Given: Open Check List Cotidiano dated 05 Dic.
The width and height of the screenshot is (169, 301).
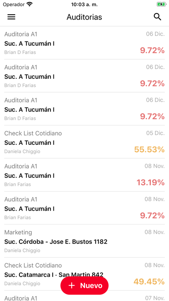Looking at the screenshot, I should (x=84, y=142).
